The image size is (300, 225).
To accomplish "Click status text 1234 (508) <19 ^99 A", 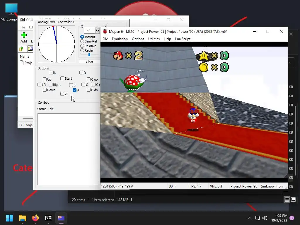I will pyautogui.click(x=117, y=186).
